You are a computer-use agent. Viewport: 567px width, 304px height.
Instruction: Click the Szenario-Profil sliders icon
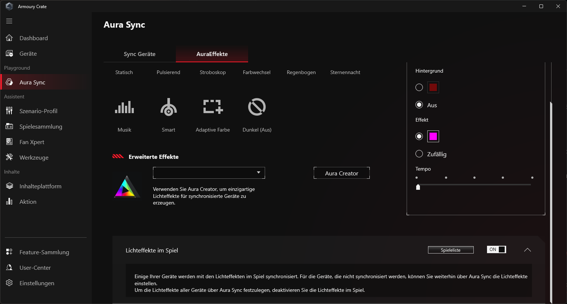tap(9, 111)
